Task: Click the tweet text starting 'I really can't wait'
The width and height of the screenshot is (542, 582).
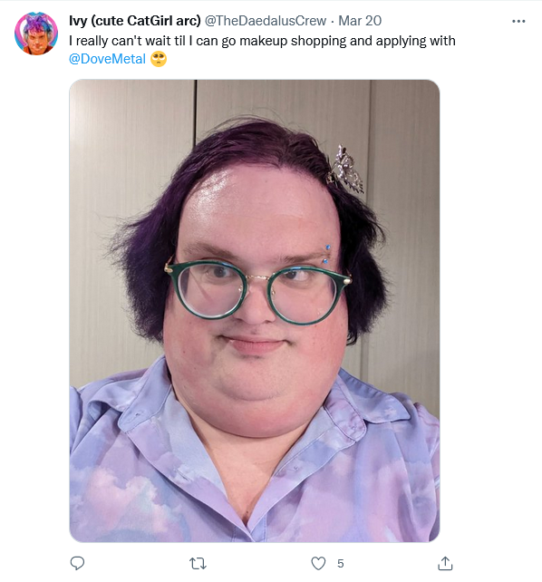Action: (262, 50)
